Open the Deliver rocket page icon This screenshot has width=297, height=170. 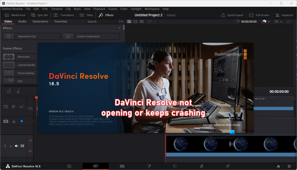click(228, 166)
